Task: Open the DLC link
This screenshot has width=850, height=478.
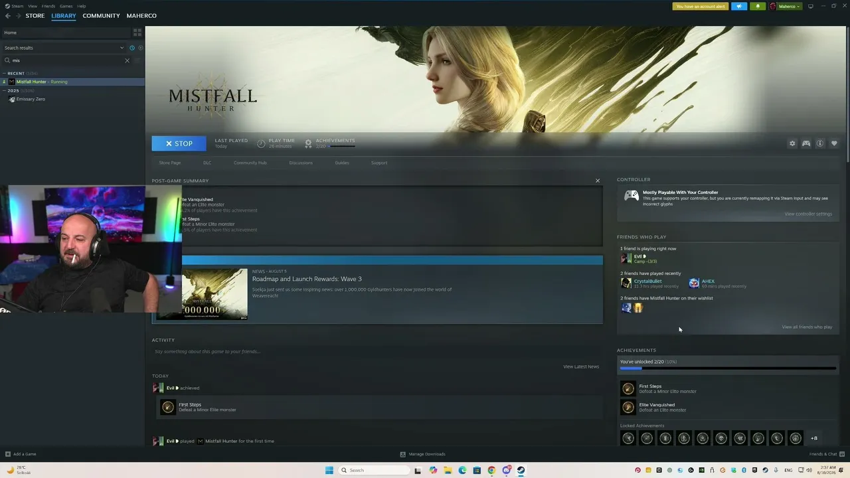Action: [x=207, y=163]
